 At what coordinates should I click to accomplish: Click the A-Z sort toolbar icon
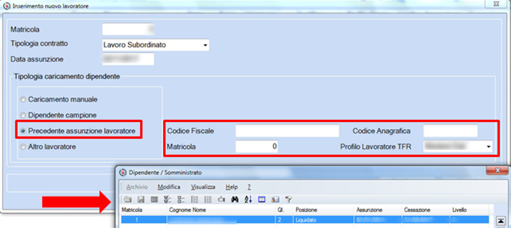click(248, 199)
